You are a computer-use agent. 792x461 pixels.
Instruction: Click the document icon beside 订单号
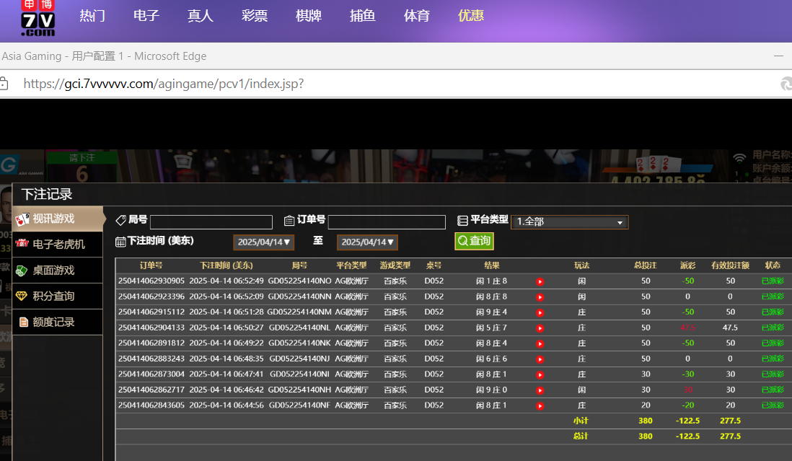[x=289, y=221]
